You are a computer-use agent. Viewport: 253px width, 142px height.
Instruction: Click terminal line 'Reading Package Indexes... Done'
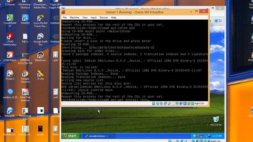click(90, 74)
